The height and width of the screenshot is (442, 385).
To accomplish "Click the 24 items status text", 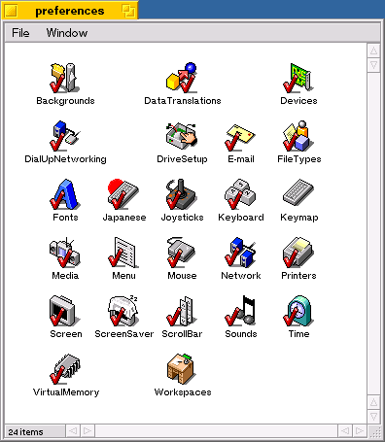I will tap(25, 432).
